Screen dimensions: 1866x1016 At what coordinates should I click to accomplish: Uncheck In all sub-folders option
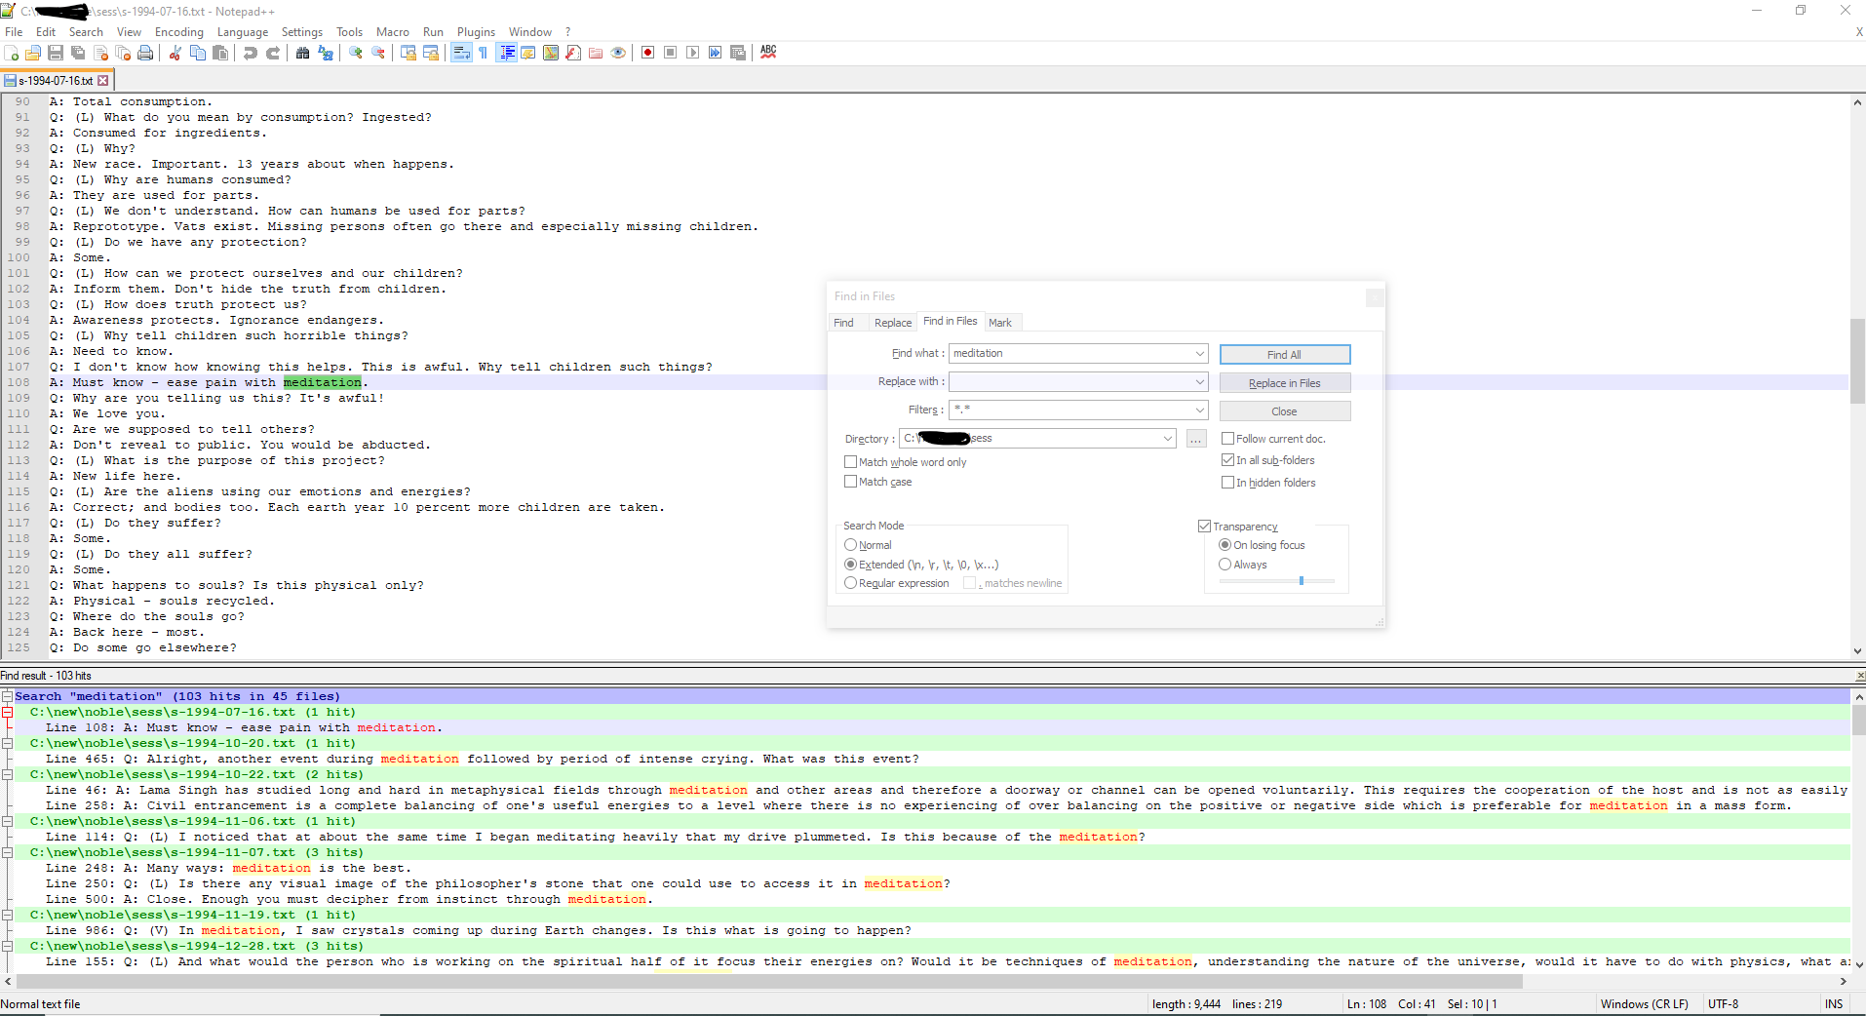tap(1228, 460)
